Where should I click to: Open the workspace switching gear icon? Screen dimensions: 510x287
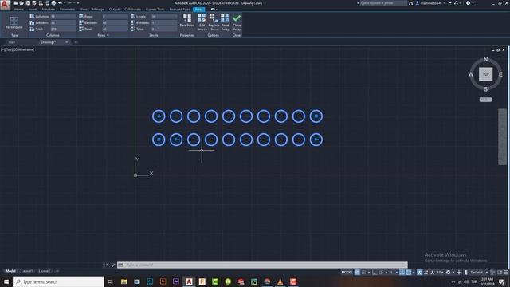point(448,273)
